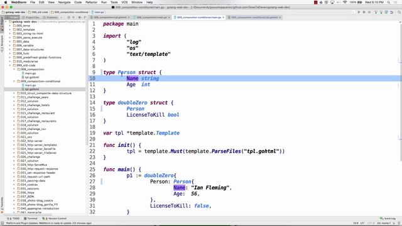The height and width of the screenshot is (226, 402).
Task: Collapse the 999_old-code folder
Action: [x=10, y=65]
